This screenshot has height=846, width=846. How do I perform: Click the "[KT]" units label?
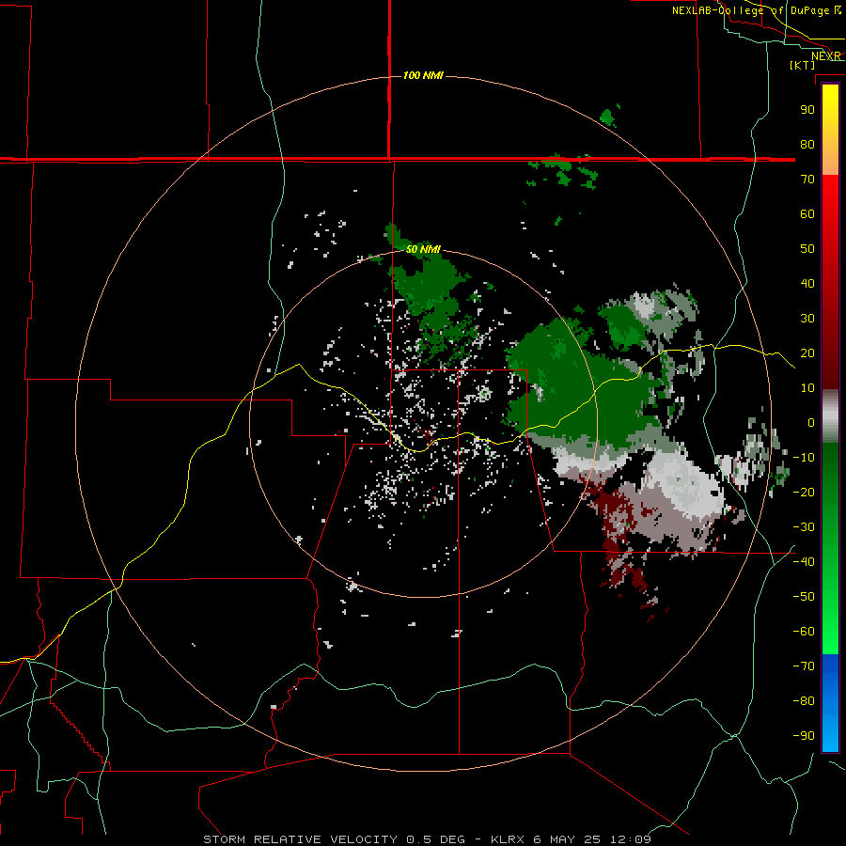[803, 65]
